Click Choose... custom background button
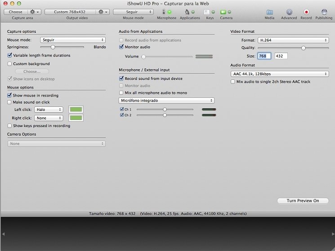The image size is (335, 251). click(32, 71)
